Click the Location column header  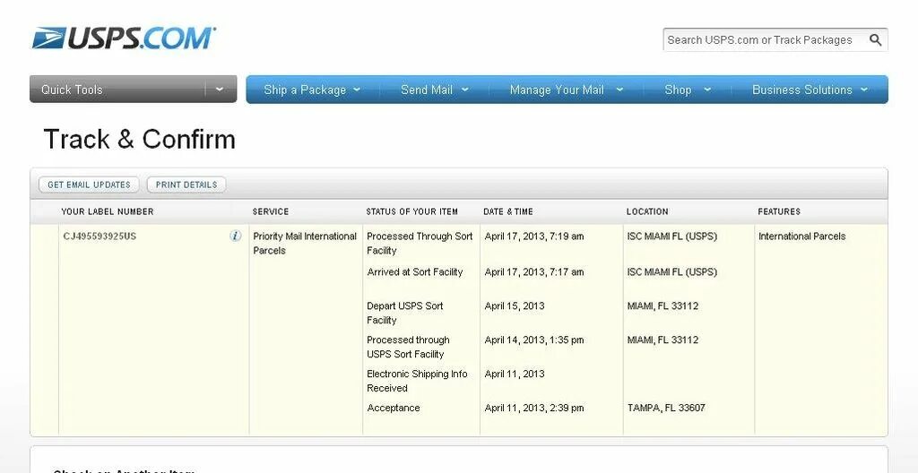pos(647,211)
